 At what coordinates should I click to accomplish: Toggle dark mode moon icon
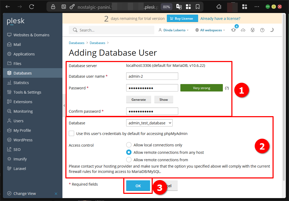[272, 30]
